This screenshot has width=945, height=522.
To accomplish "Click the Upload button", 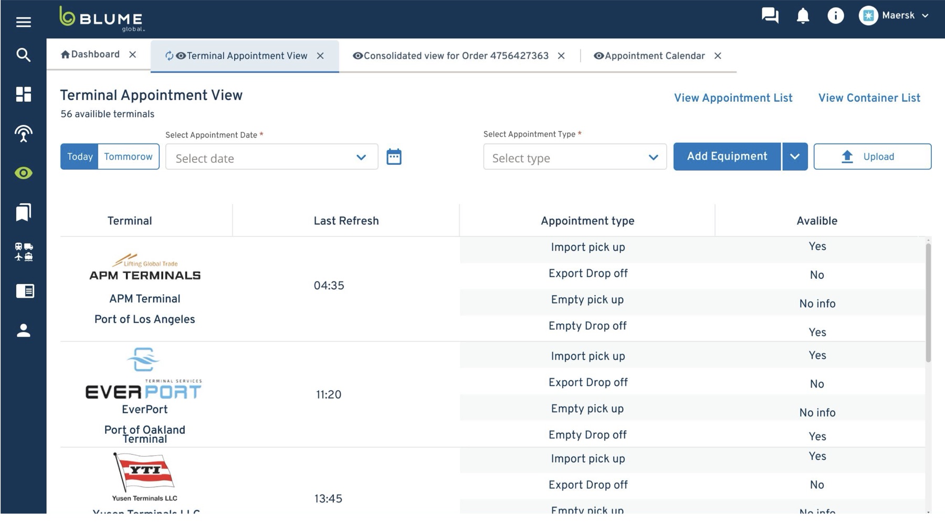I will pos(873,156).
